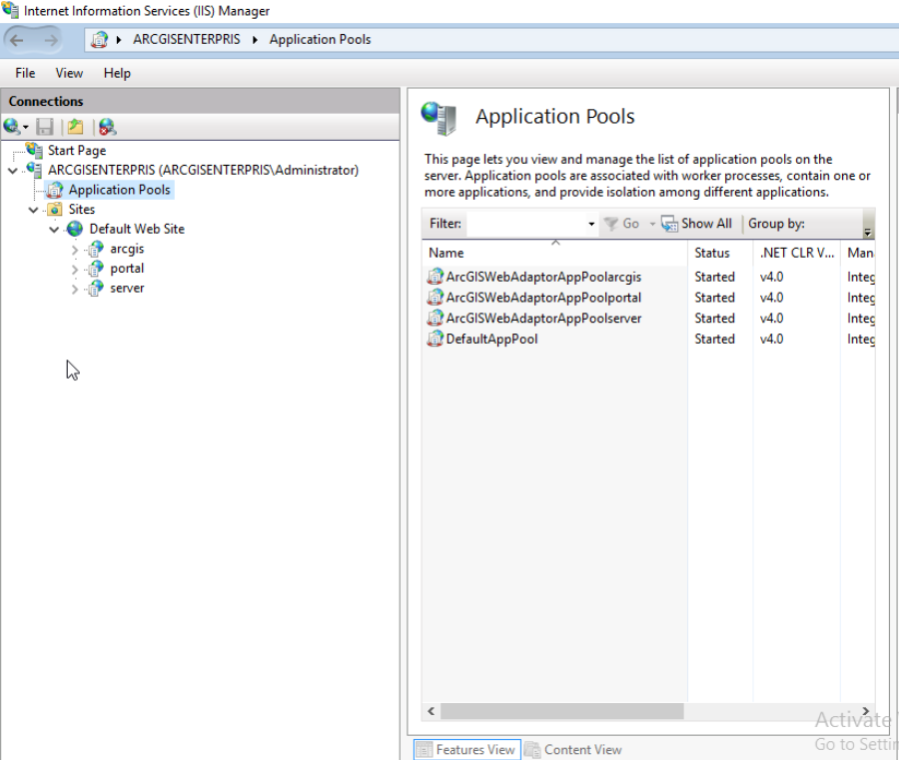Select the Application Pools tree item
899x760 pixels.
[x=119, y=190]
